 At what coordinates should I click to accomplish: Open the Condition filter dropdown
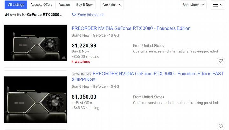point(112,5)
